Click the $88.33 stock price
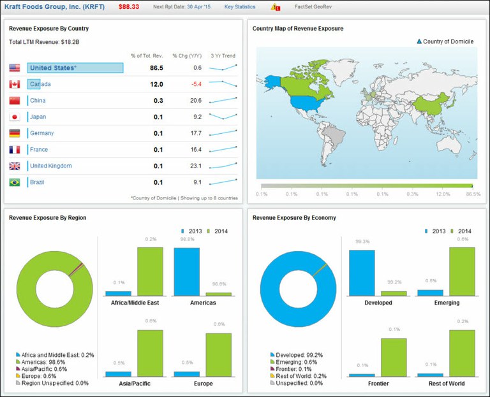Viewport: 490px width, 397px height. (x=129, y=6)
